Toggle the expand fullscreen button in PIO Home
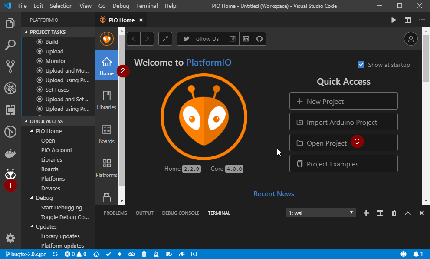Image resolution: width=430 pixels, height=259 pixels. tap(165, 39)
